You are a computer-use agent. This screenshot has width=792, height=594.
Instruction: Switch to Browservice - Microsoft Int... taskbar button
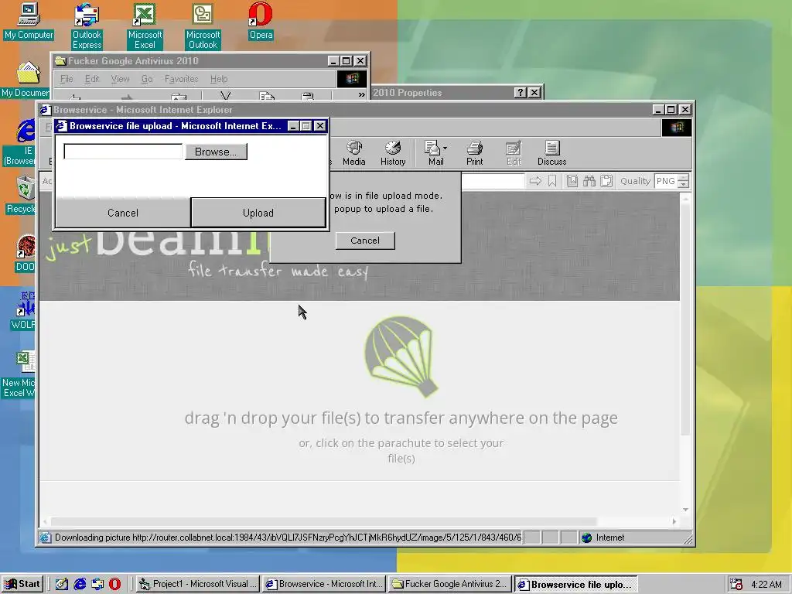(x=324, y=584)
